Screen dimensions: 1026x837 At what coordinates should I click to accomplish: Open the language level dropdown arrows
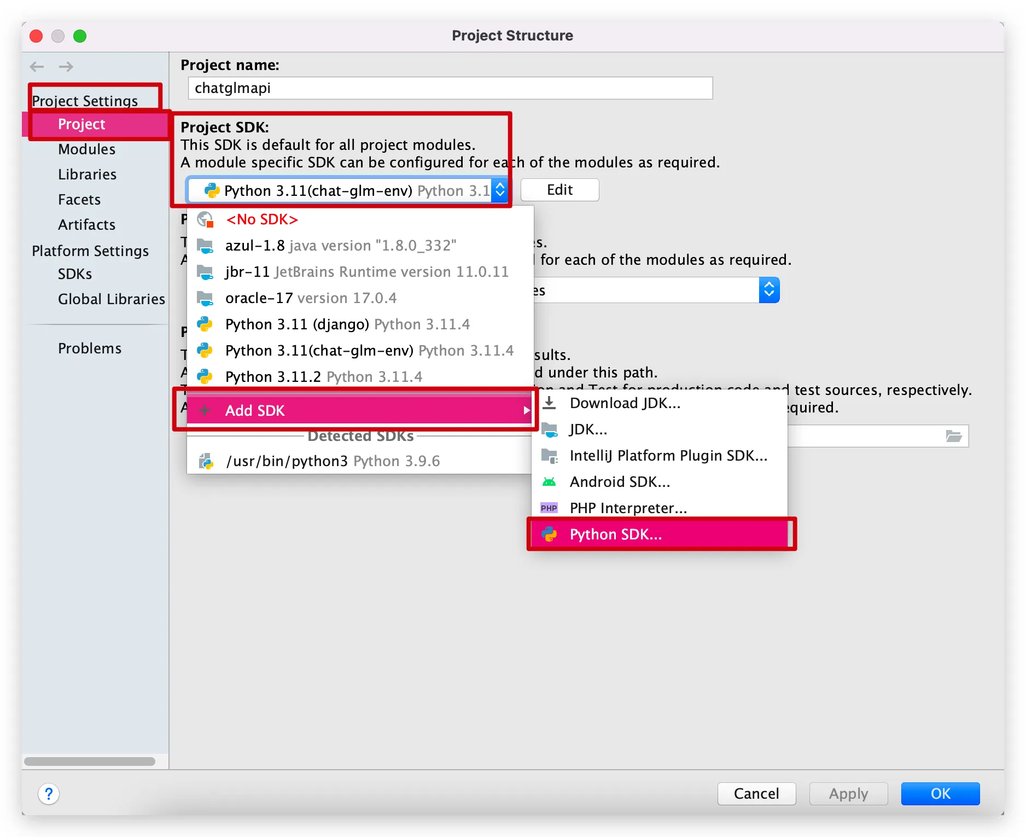pos(769,290)
